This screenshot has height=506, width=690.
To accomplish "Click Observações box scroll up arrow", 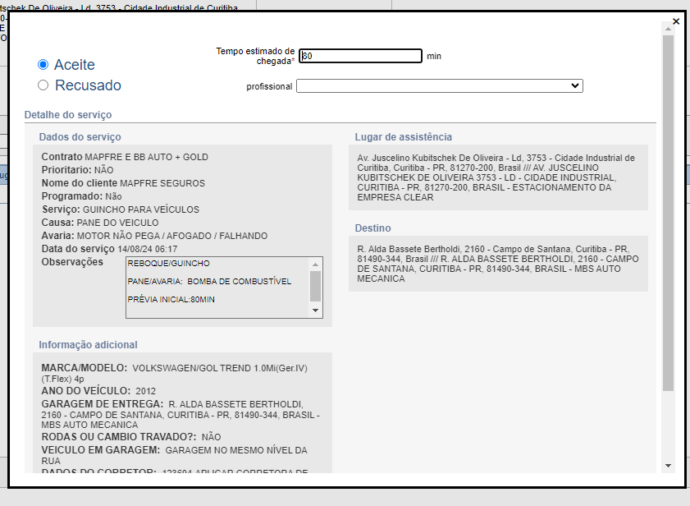I will [x=315, y=264].
